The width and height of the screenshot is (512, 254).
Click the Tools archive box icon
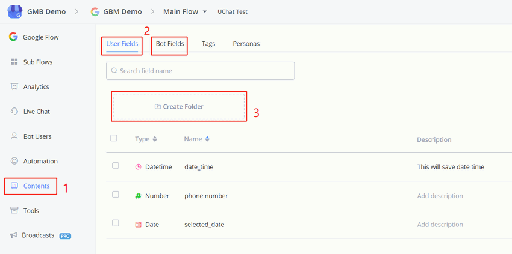click(14, 211)
